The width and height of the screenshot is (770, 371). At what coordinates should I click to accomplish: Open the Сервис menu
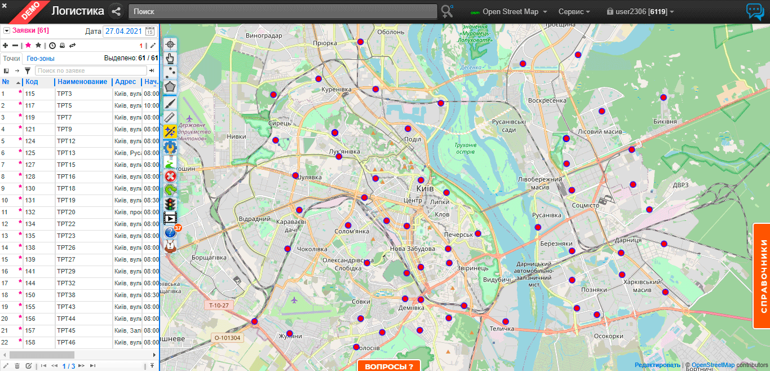click(574, 12)
